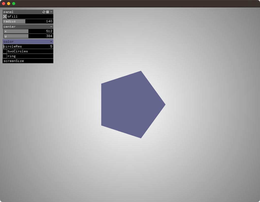Minimize the panel using its minus icon
This screenshot has width=260, height=202.
click(x=51, y=12)
